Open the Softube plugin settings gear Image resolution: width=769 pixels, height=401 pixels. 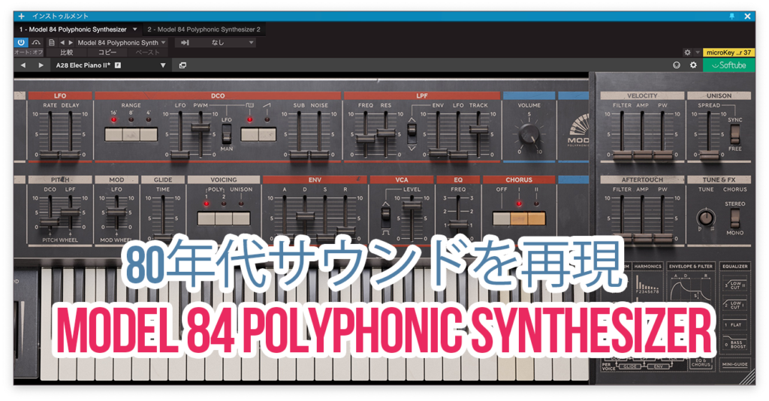(693, 65)
